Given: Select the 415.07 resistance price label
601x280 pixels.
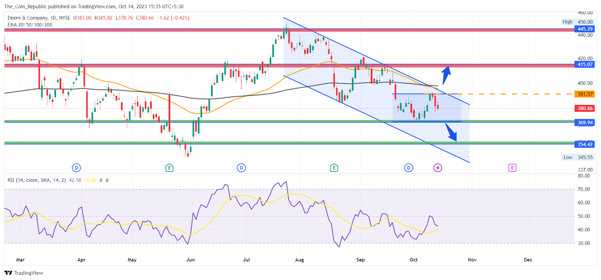Looking at the screenshot, I should [x=585, y=64].
